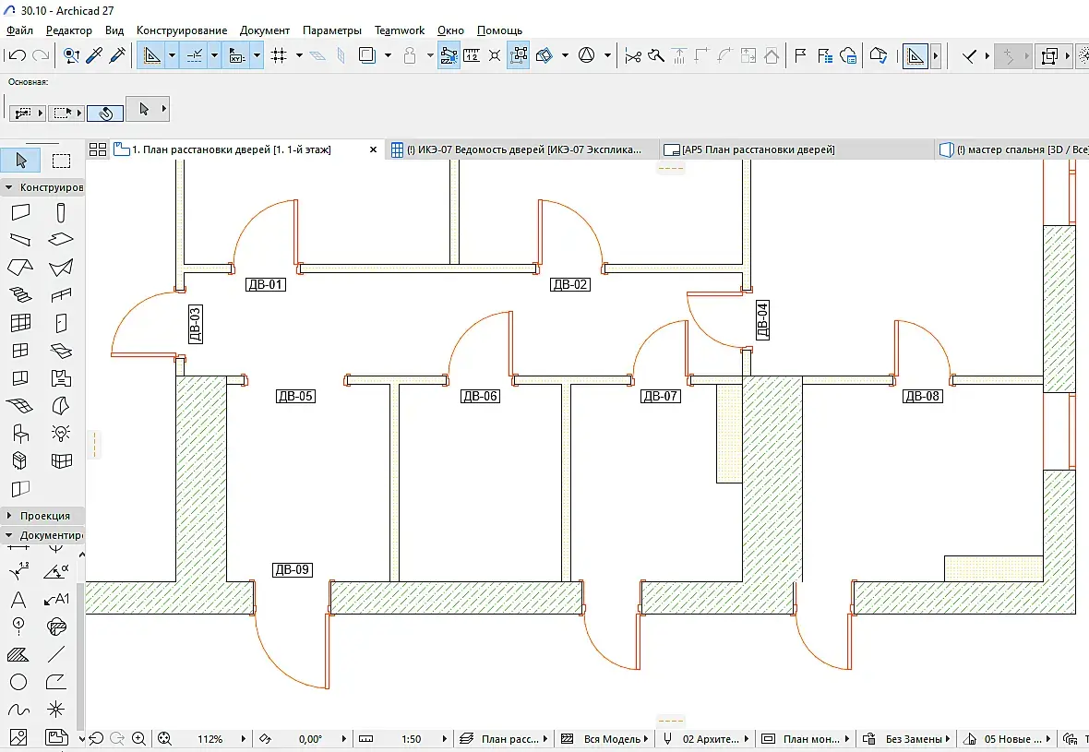
Task: Toggle the Quick Selection magnet button
Action: click(105, 113)
